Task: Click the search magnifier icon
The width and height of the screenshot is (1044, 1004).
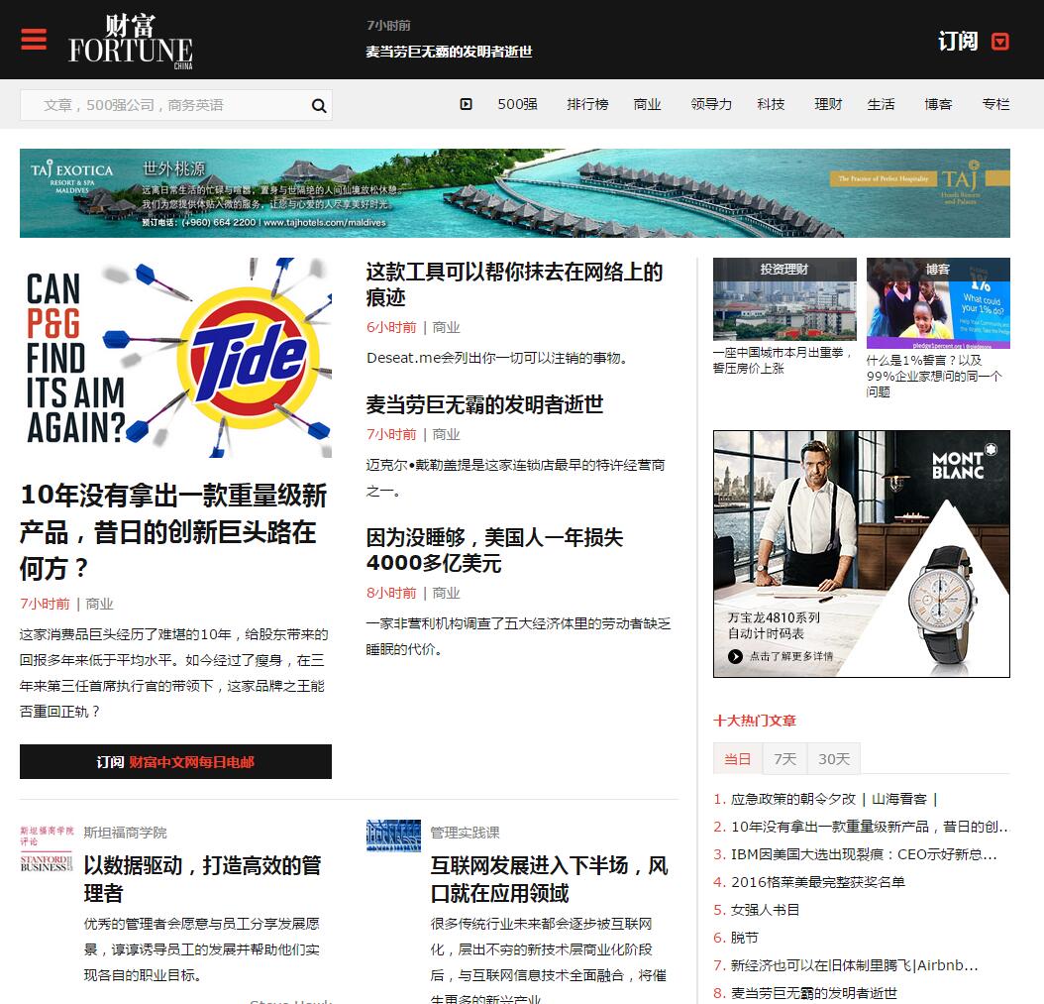Action: click(x=319, y=105)
